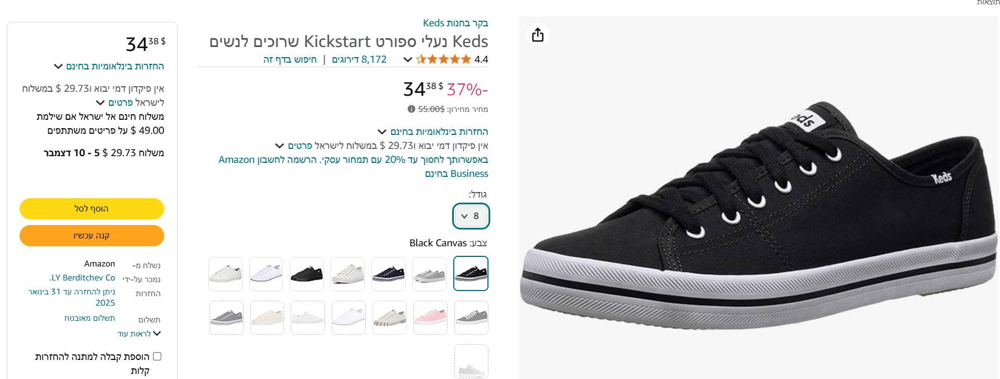Expand the "לראות עוד" see more chevron

(157, 334)
